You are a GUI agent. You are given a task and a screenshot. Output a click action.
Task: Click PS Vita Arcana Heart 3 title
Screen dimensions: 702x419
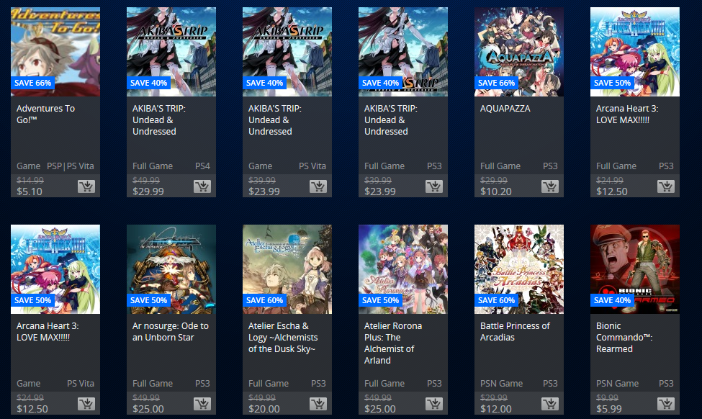[x=48, y=332]
